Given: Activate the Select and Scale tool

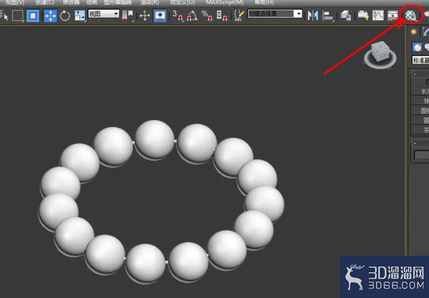Looking at the screenshot, I should (x=80, y=15).
